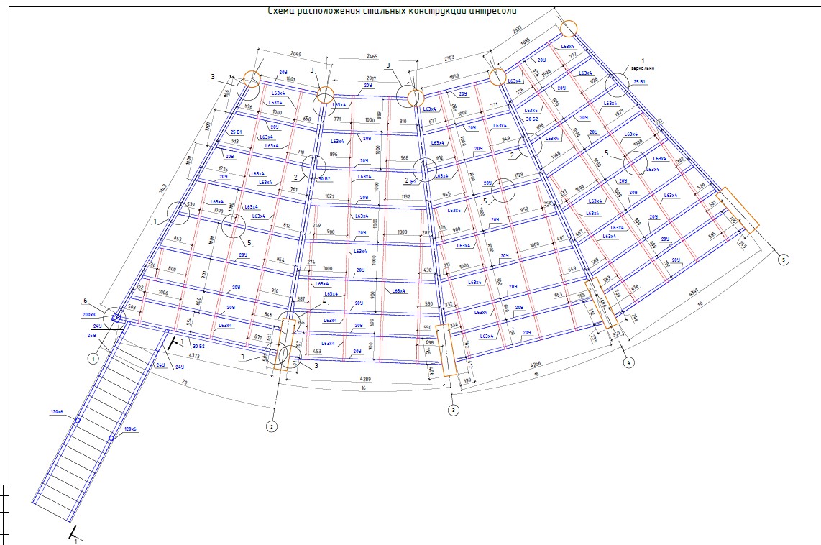The image size is (821, 545).
Task: Click the 2465 dimension value
Action: pyautogui.click(x=372, y=57)
